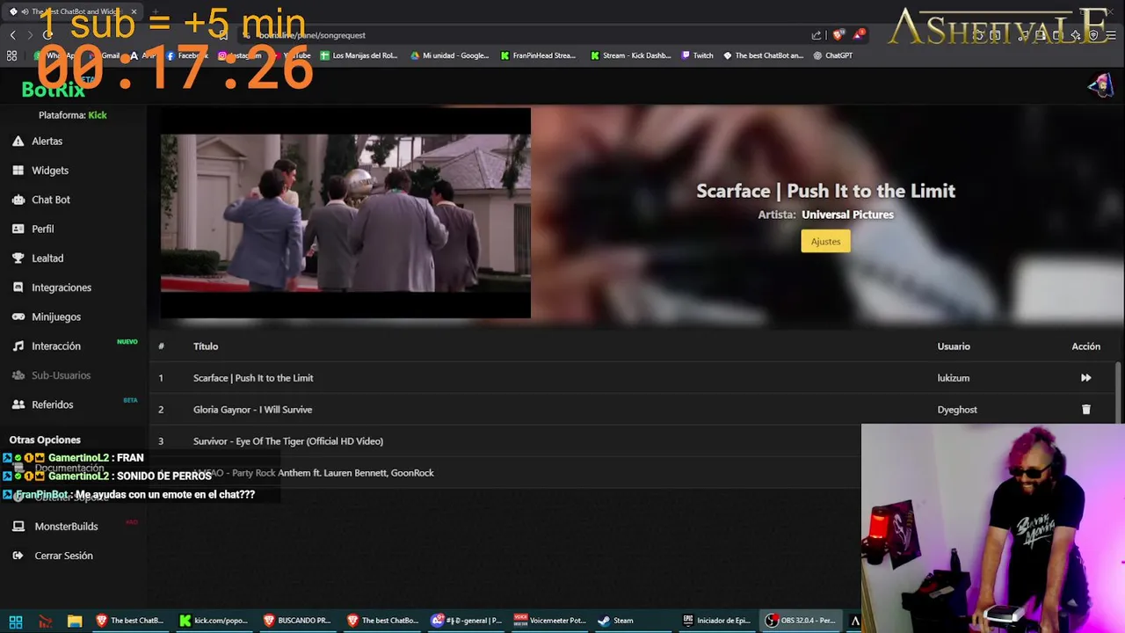Viewport: 1125px width, 633px height.
Task: Open the 'Stream - Kick Dashb...' bookmark
Action: click(630, 55)
